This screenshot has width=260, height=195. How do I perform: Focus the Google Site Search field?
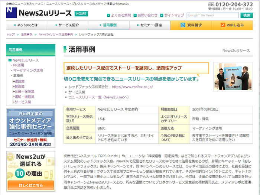(x=213, y=15)
